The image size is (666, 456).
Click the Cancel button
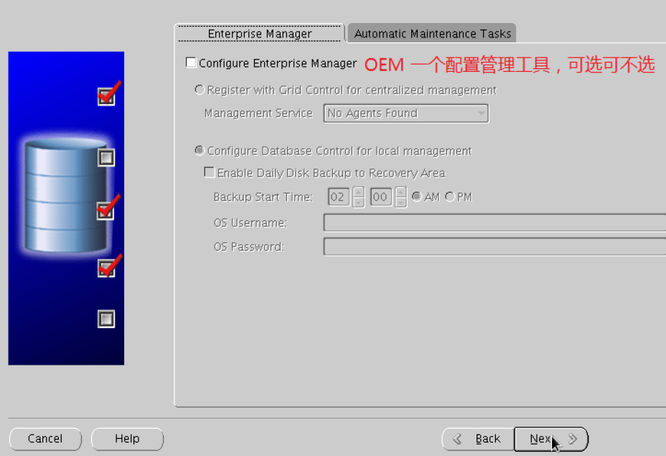pos(45,439)
